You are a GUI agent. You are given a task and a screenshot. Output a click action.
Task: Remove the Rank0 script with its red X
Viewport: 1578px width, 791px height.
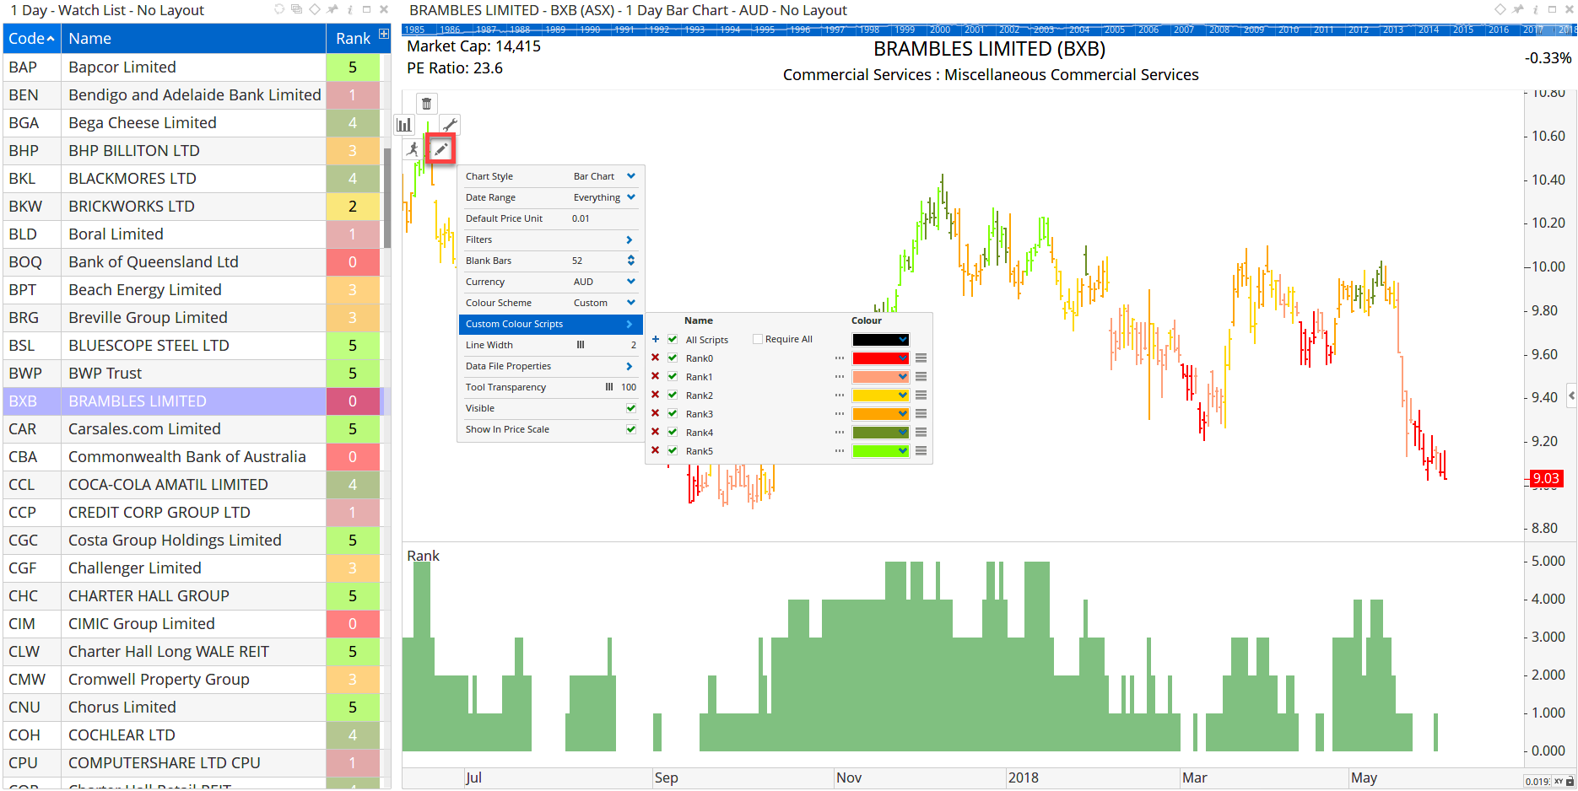[656, 358]
